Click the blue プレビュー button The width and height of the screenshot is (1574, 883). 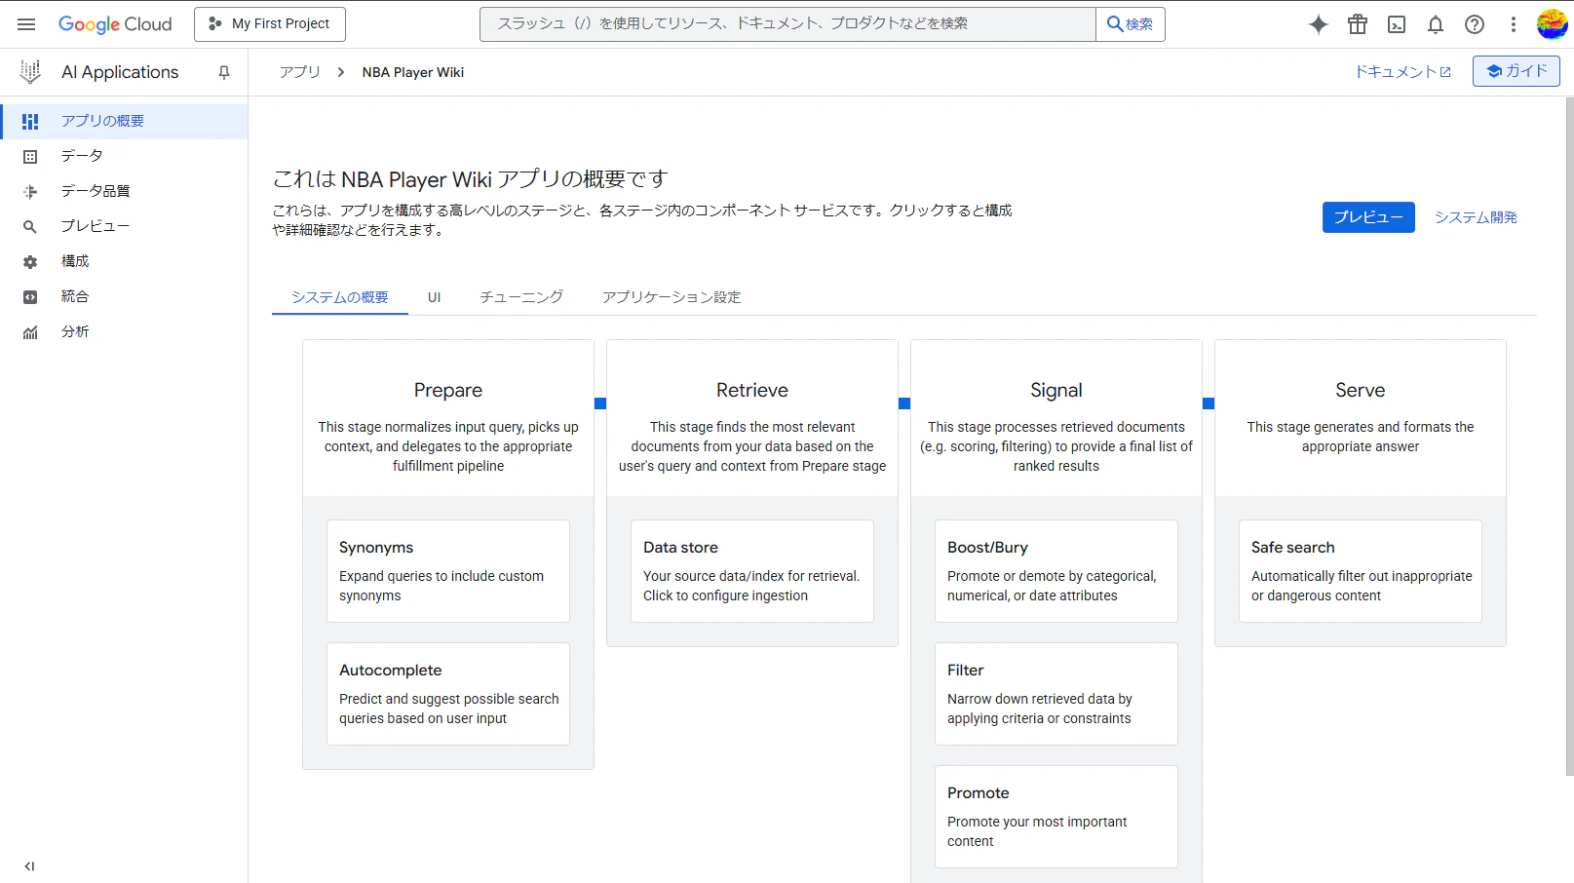[x=1368, y=217]
